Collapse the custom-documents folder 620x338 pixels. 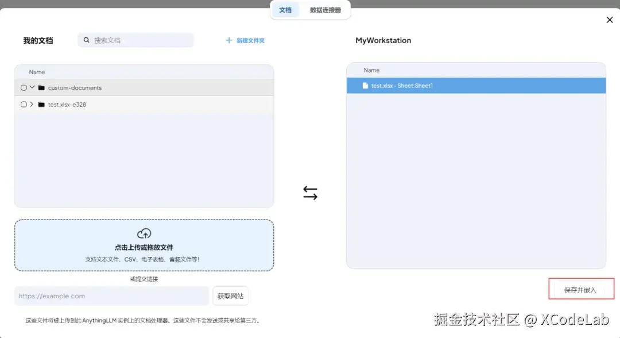pos(33,88)
